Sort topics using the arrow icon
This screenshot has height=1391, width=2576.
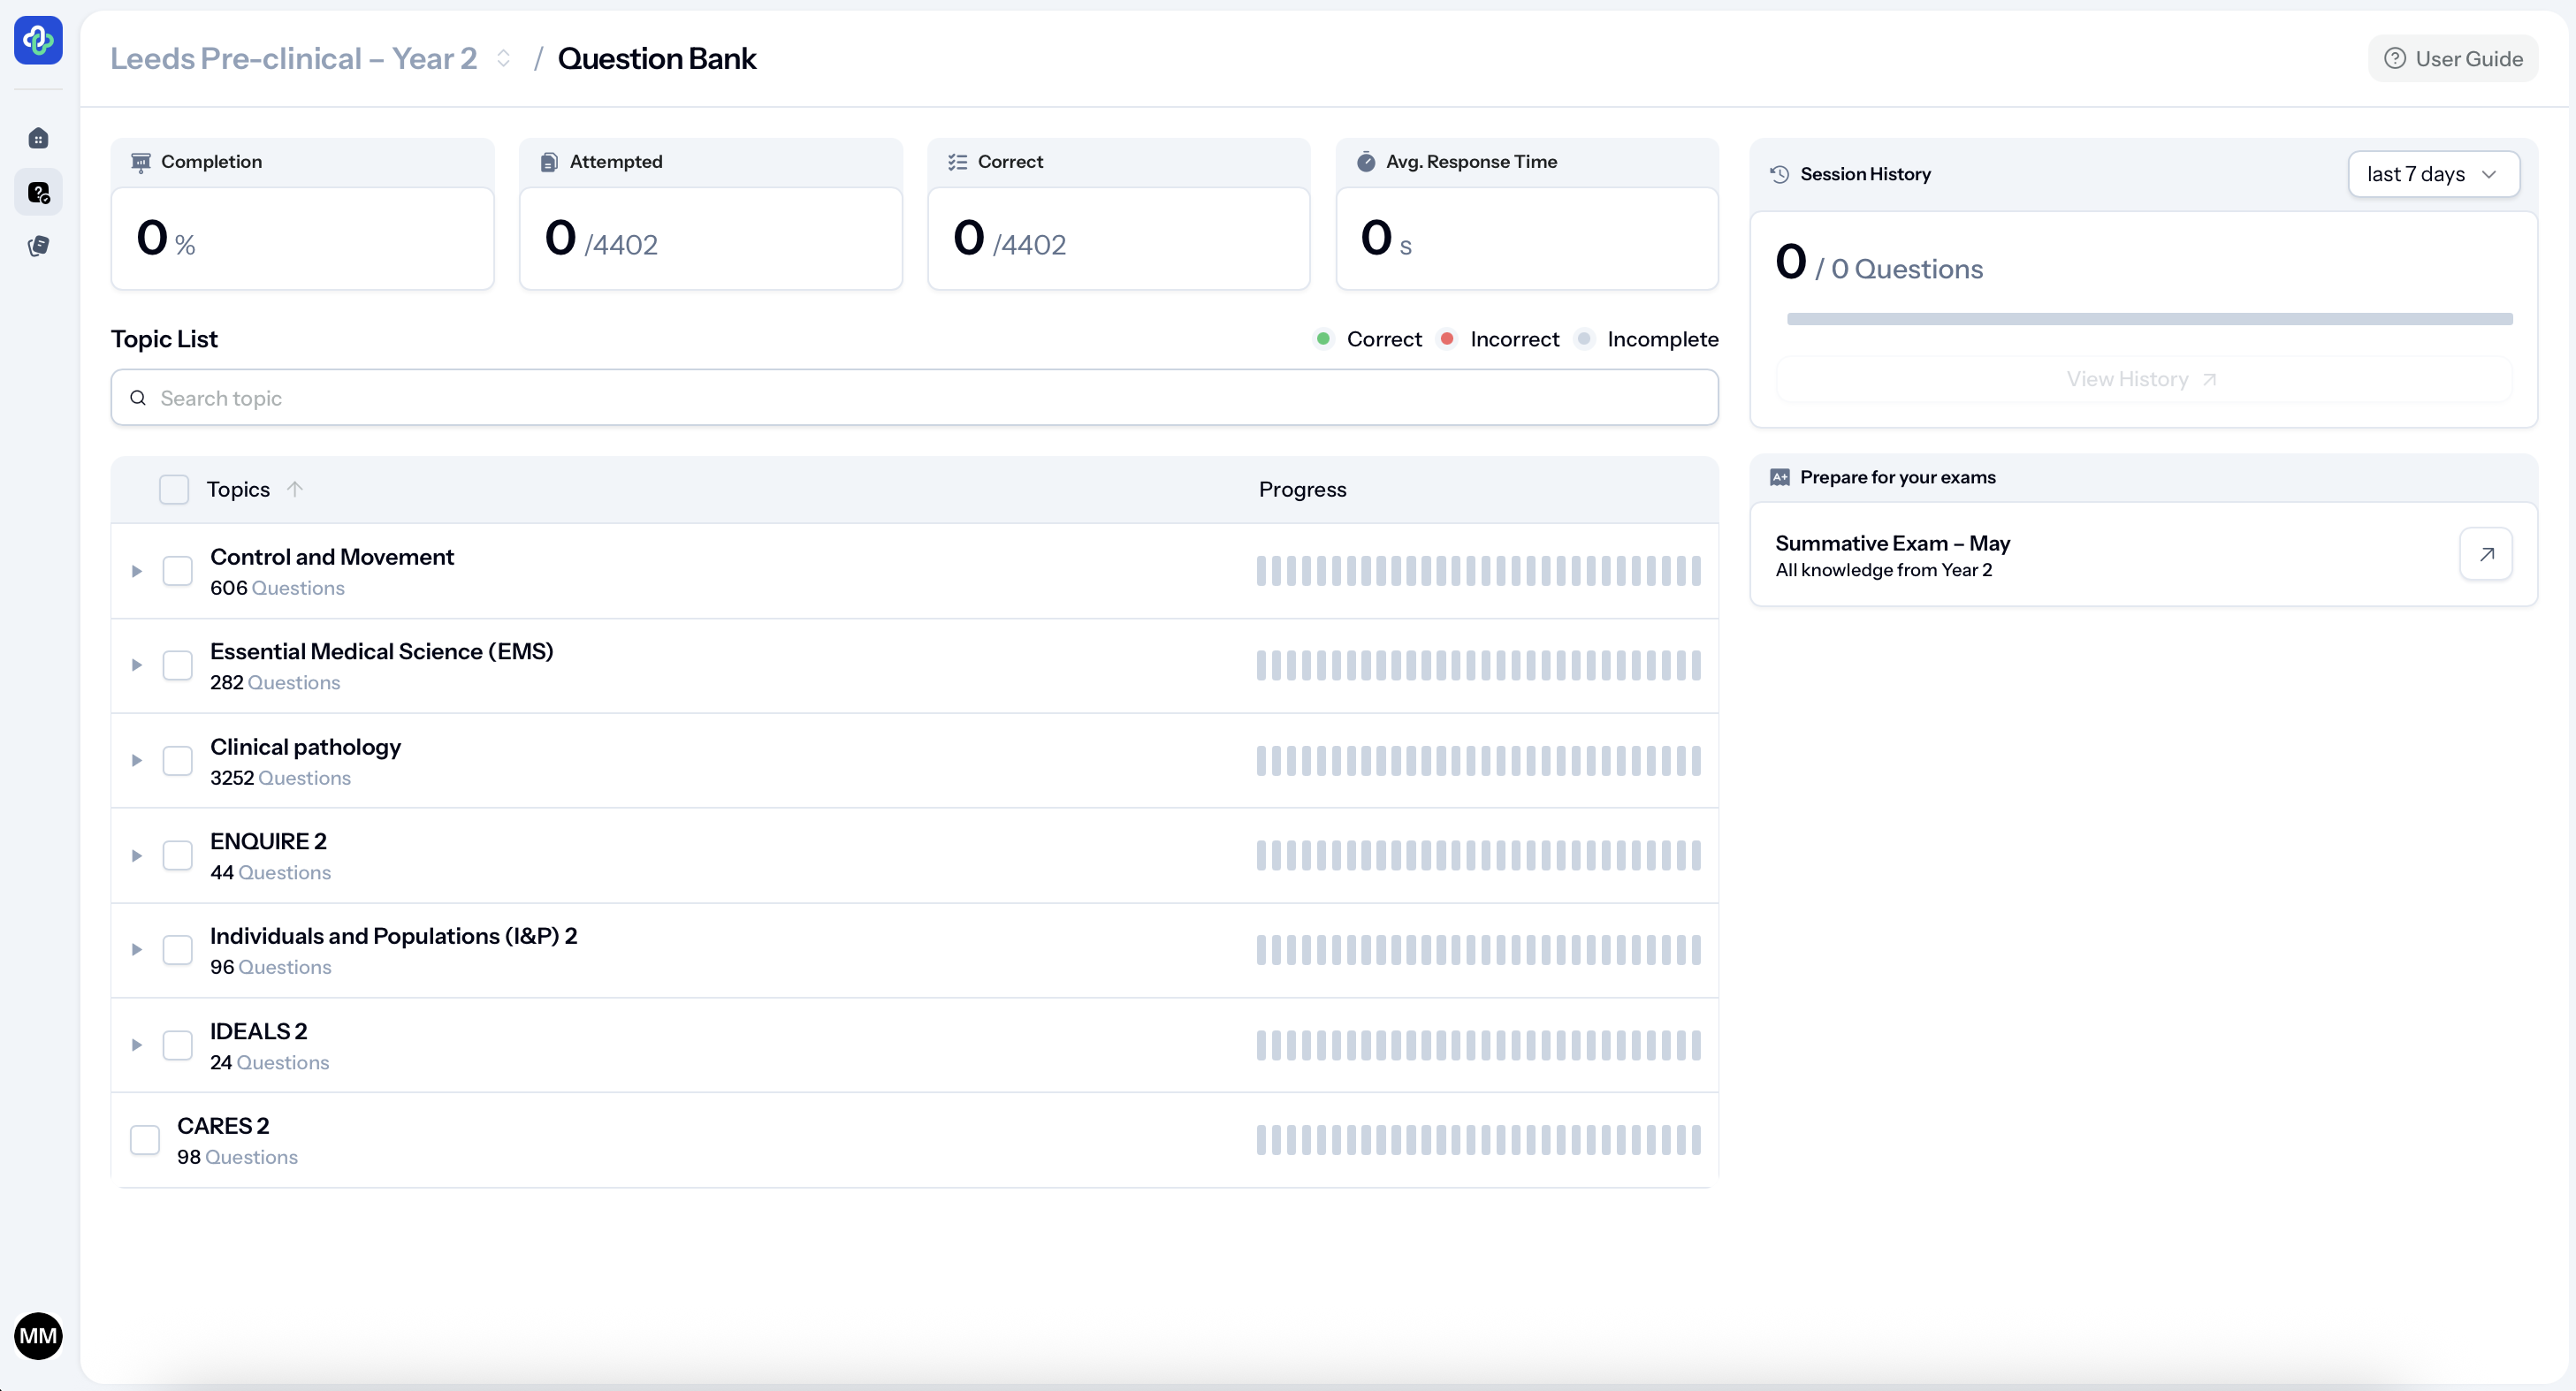point(294,489)
